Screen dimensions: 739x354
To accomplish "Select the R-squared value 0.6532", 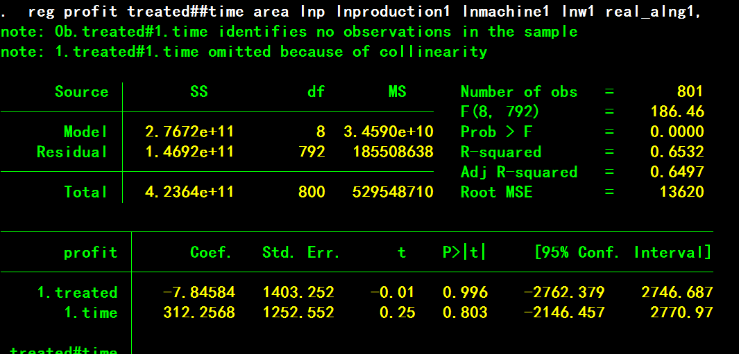I will (x=677, y=152).
